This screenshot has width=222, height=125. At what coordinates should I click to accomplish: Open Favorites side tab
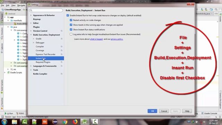[2, 103]
